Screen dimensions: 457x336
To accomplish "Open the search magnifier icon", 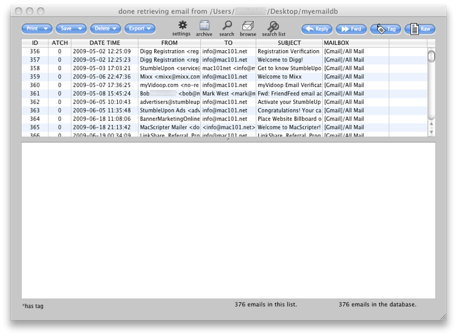I will click(x=227, y=25).
